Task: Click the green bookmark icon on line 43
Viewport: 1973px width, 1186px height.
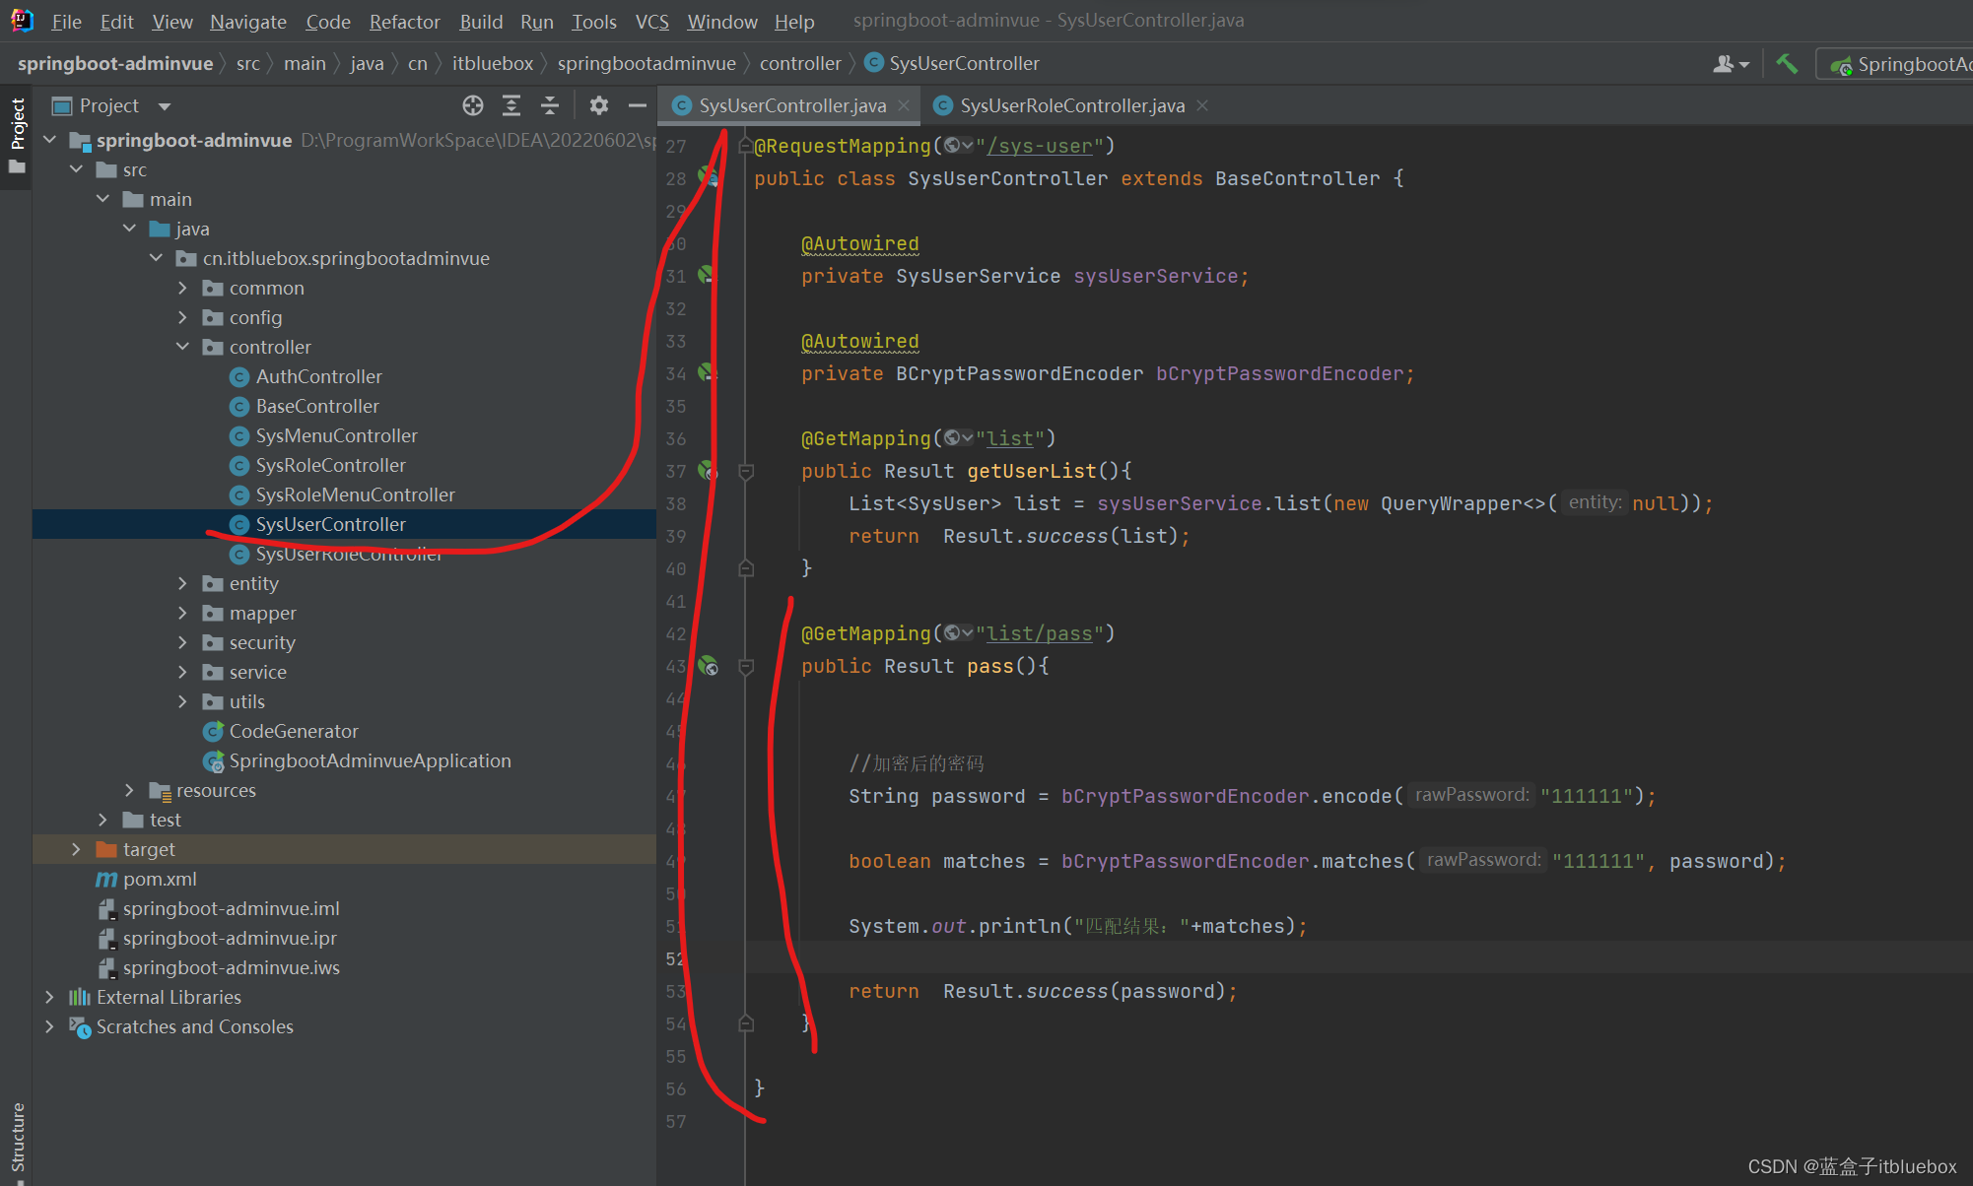Action: click(711, 665)
